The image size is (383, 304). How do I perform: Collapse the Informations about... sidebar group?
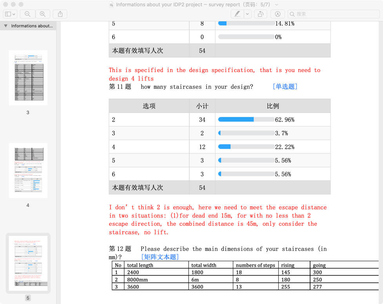[x=5, y=25]
